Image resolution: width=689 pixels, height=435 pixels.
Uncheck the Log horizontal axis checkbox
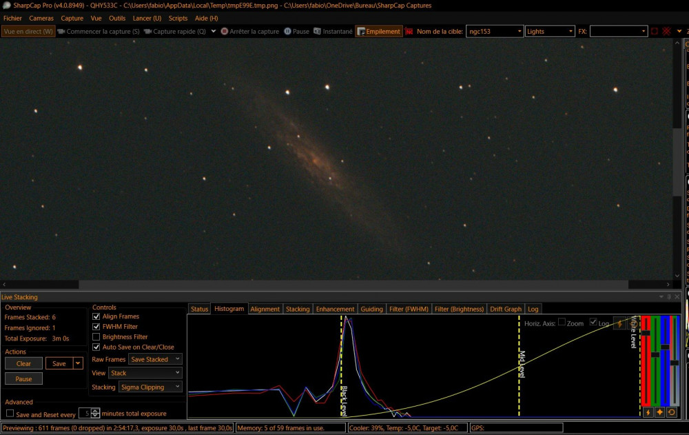[x=593, y=322]
